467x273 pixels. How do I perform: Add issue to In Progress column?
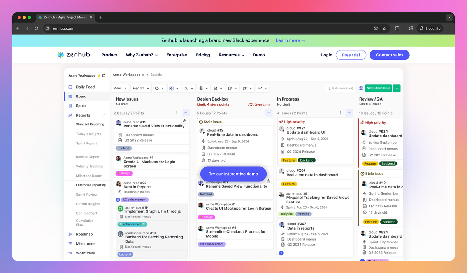349,113
